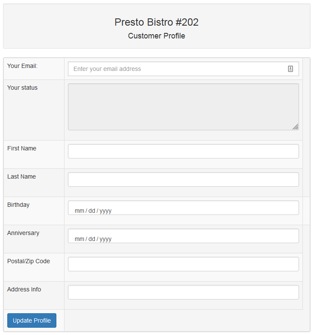
Task: Click inside the Your status text area
Action: click(x=183, y=106)
